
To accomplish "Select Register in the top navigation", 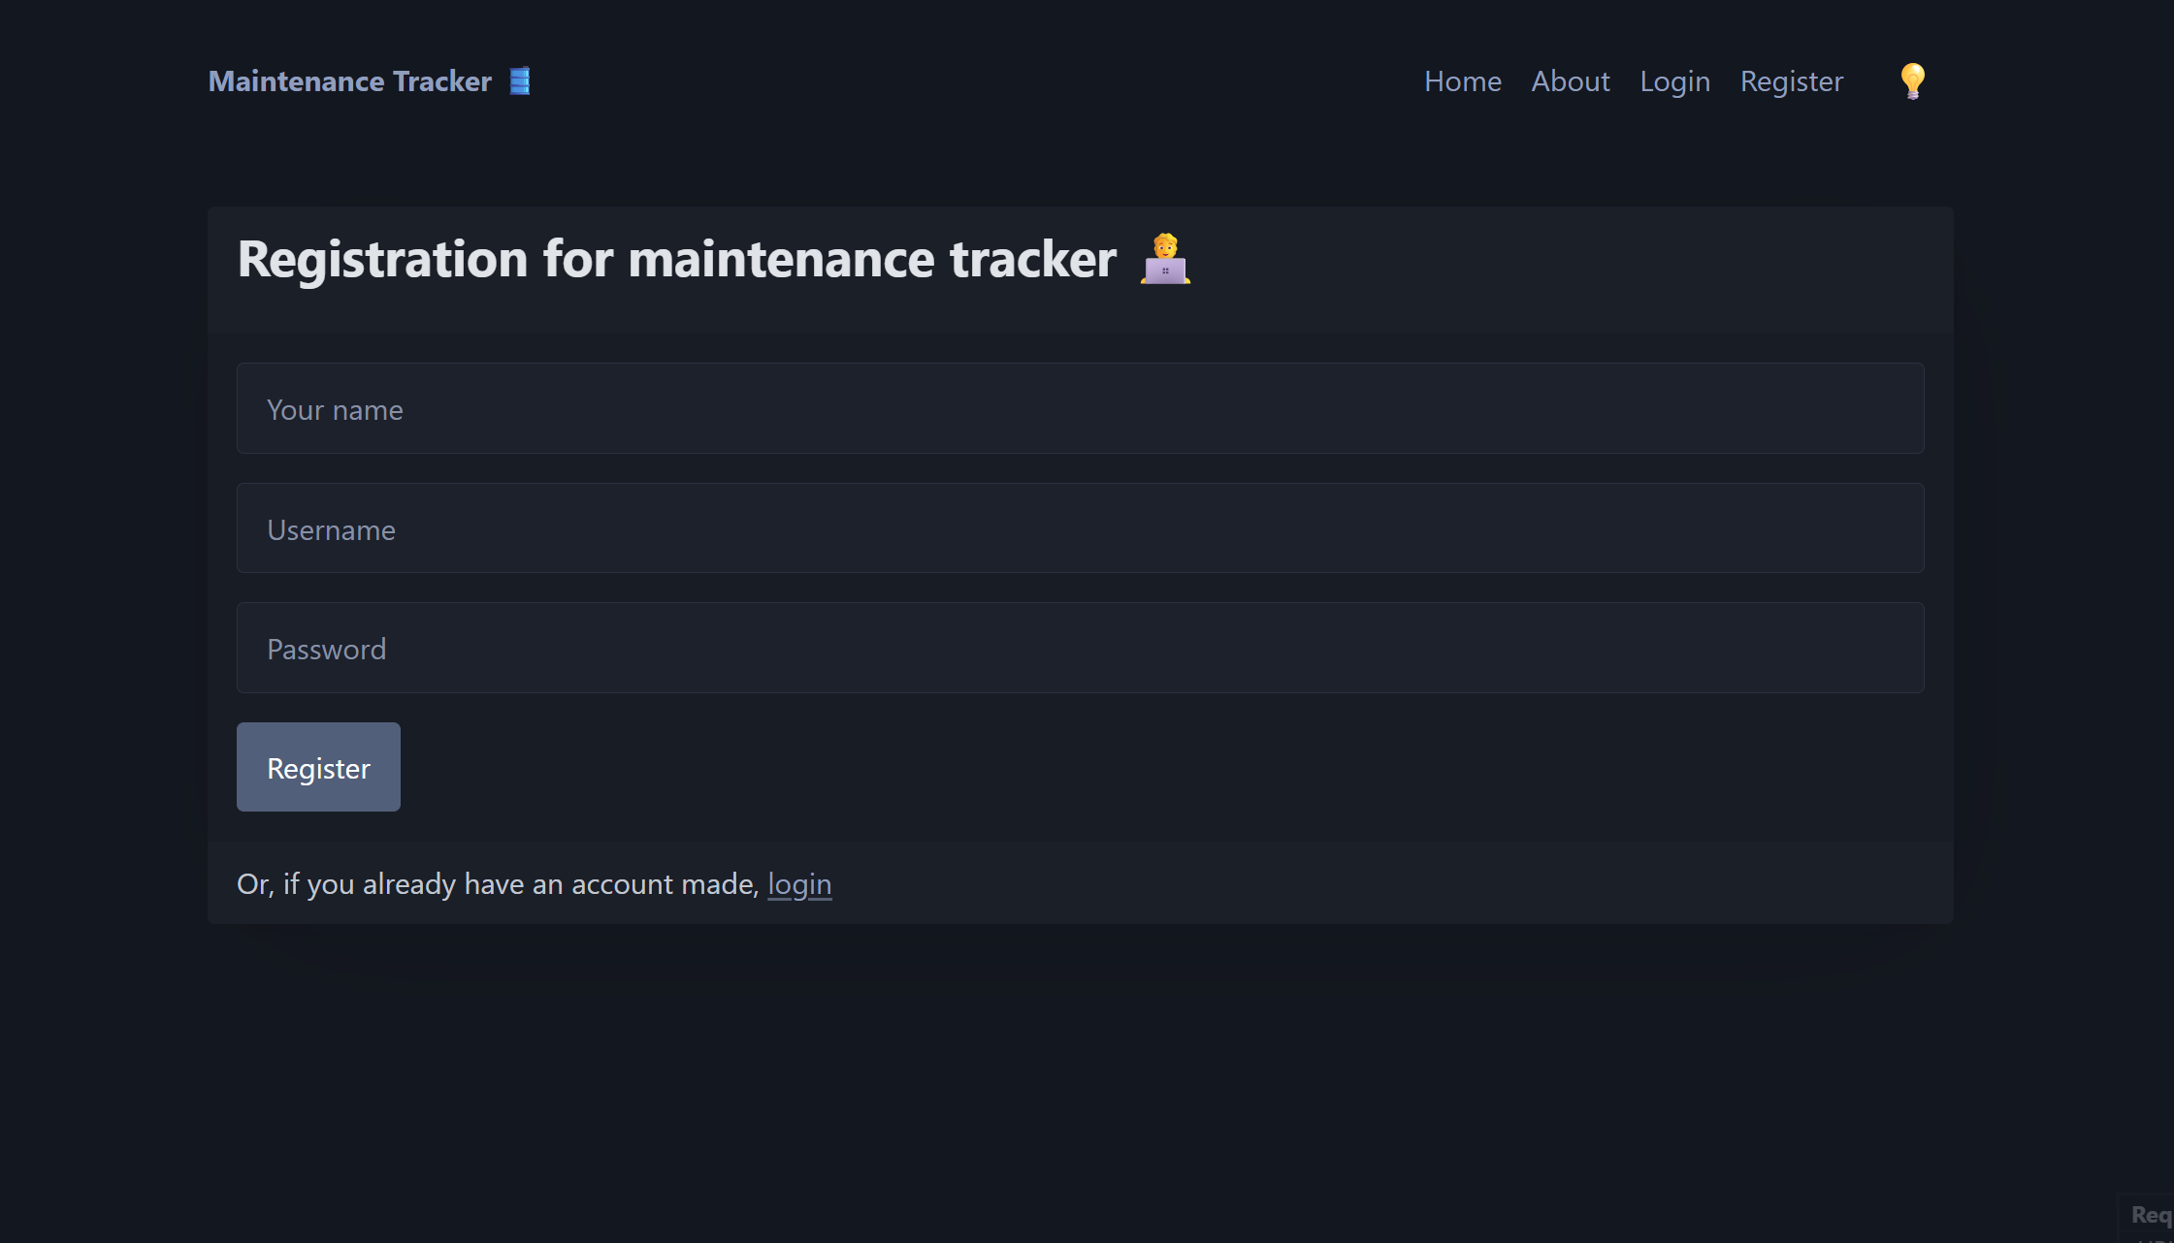I will [x=1791, y=81].
